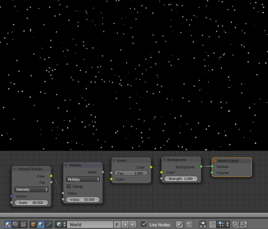268x229 pixels.
Task: Collapse the Background node triangle
Action: point(164,160)
